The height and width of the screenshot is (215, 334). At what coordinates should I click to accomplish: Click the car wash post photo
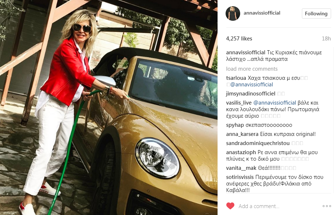[x=109, y=107]
